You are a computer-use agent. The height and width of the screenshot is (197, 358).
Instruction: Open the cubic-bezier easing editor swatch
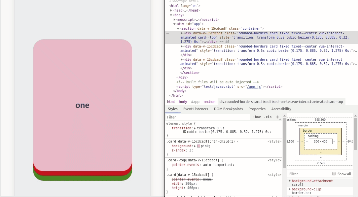[x=185, y=132]
